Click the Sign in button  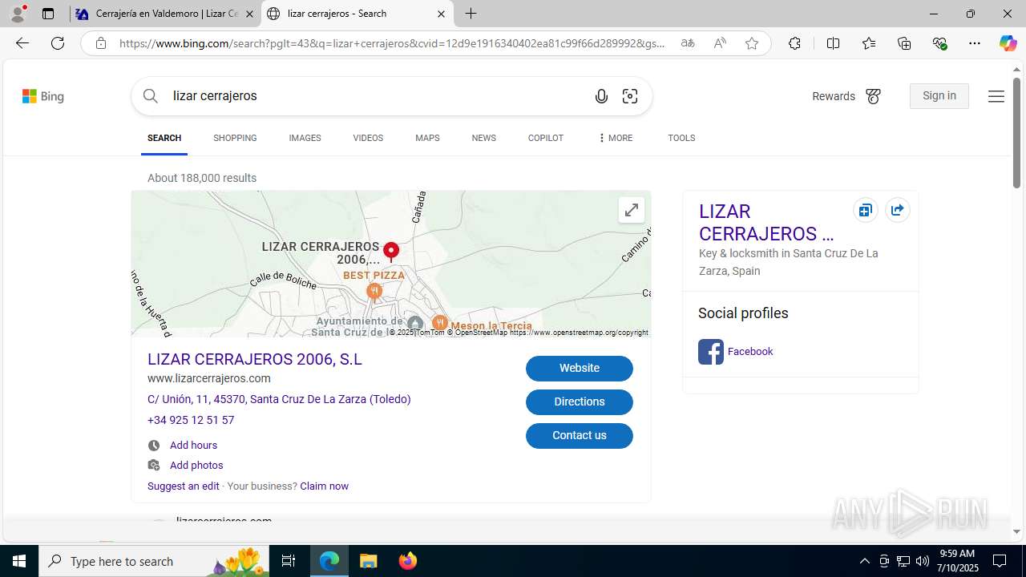[939, 96]
